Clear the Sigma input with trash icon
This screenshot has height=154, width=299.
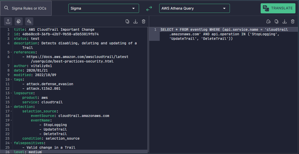point(144,21)
